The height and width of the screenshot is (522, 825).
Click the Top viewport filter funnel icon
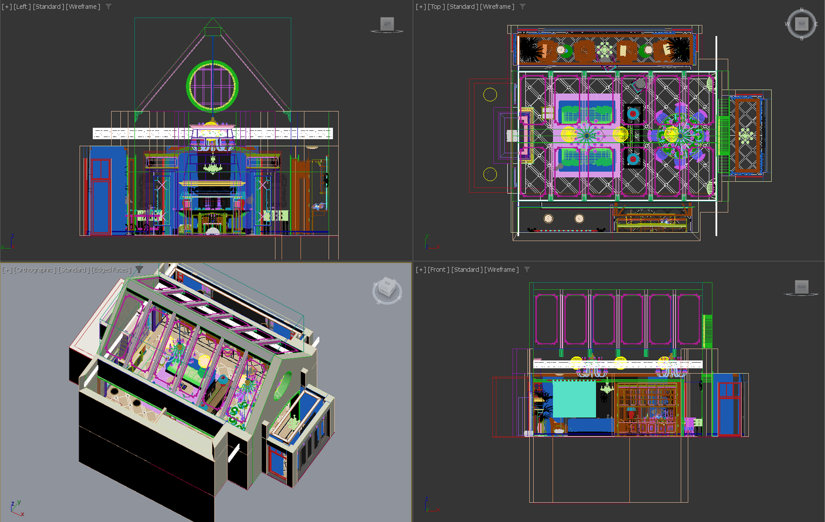522,7
